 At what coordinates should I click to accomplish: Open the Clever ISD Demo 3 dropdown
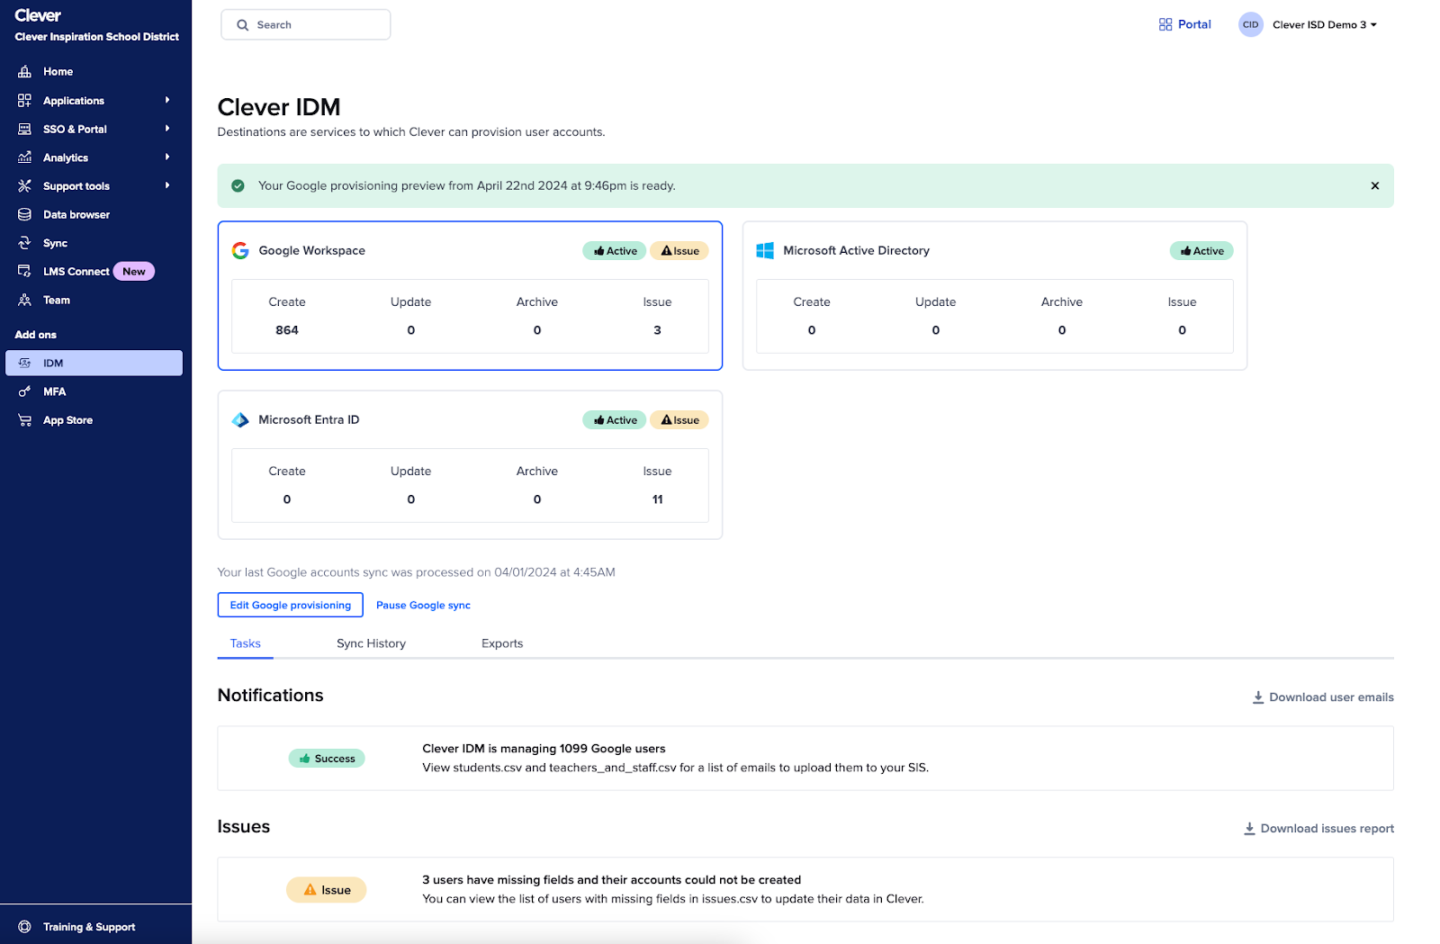[x=1324, y=25]
